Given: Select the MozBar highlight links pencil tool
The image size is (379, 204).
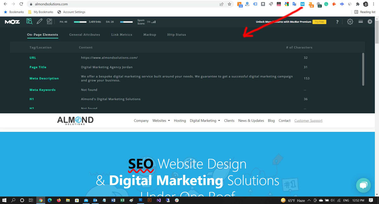Looking at the screenshot, I should click(39, 22).
